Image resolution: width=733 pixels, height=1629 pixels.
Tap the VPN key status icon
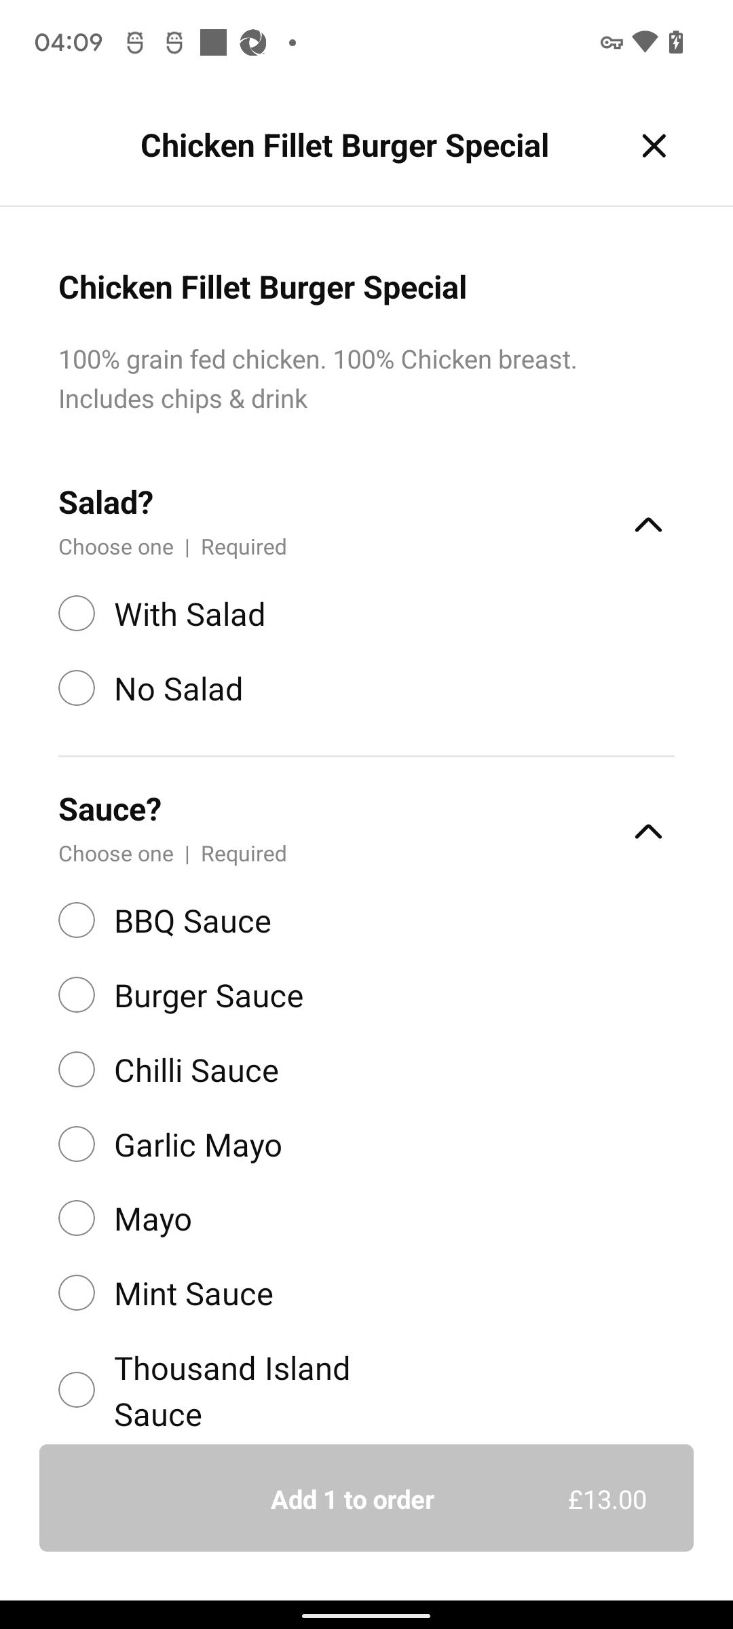tap(611, 43)
